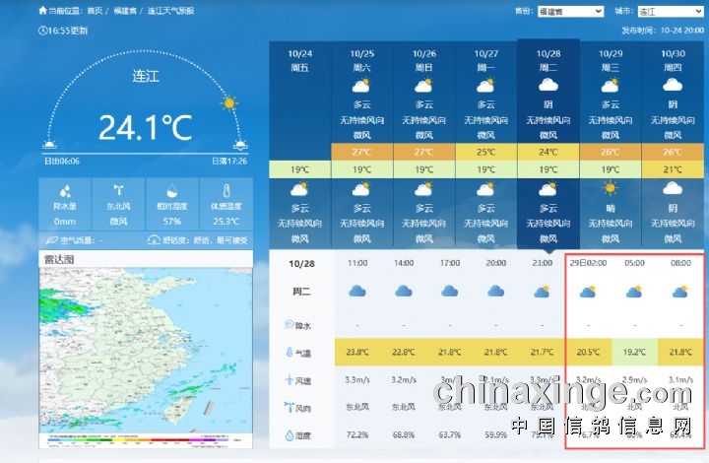Screen dimensions: 709x463
Task: Open the province (省份) dropdown
Action: [571, 12]
